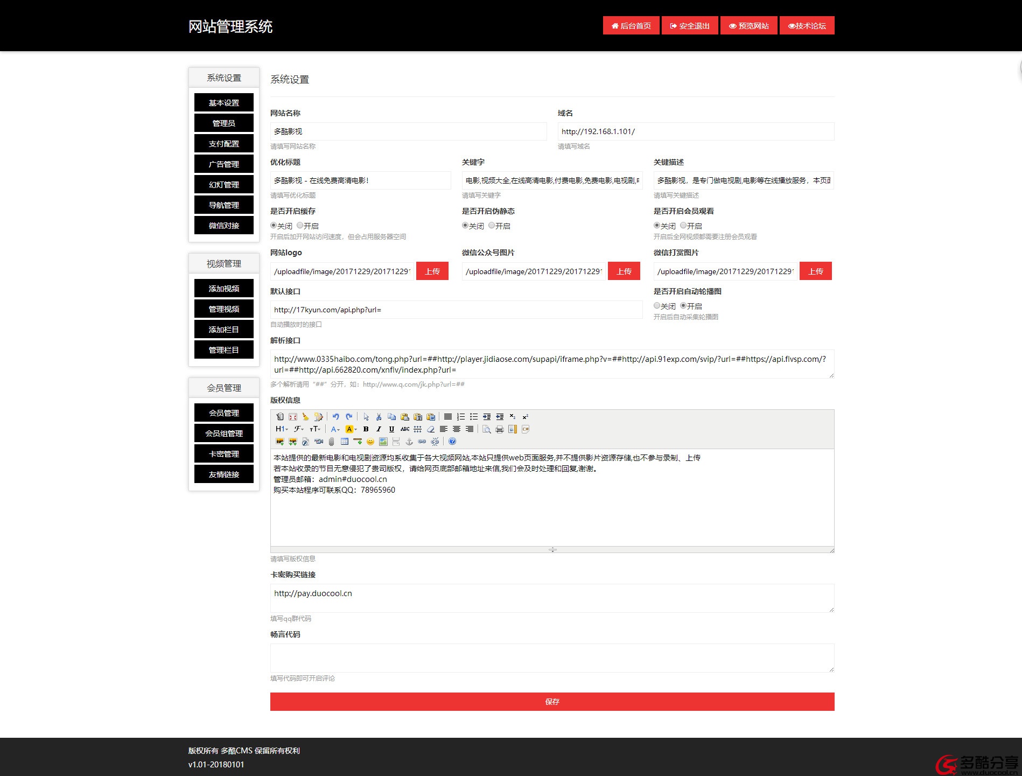1022x776 pixels.
Task: Click the paperclip attachment icon
Action: [x=331, y=442]
